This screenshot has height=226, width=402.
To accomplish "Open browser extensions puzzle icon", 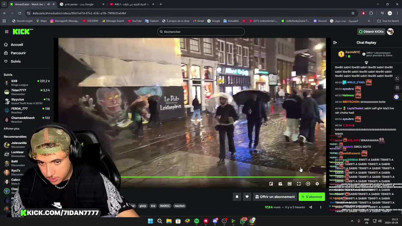I will tap(371, 13).
